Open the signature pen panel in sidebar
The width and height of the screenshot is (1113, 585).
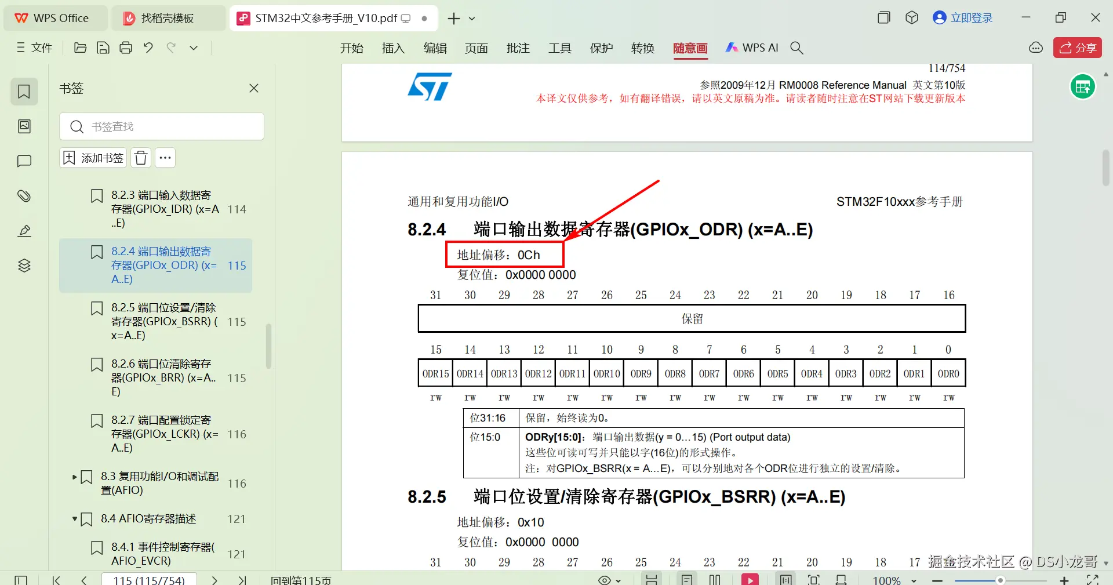point(24,231)
